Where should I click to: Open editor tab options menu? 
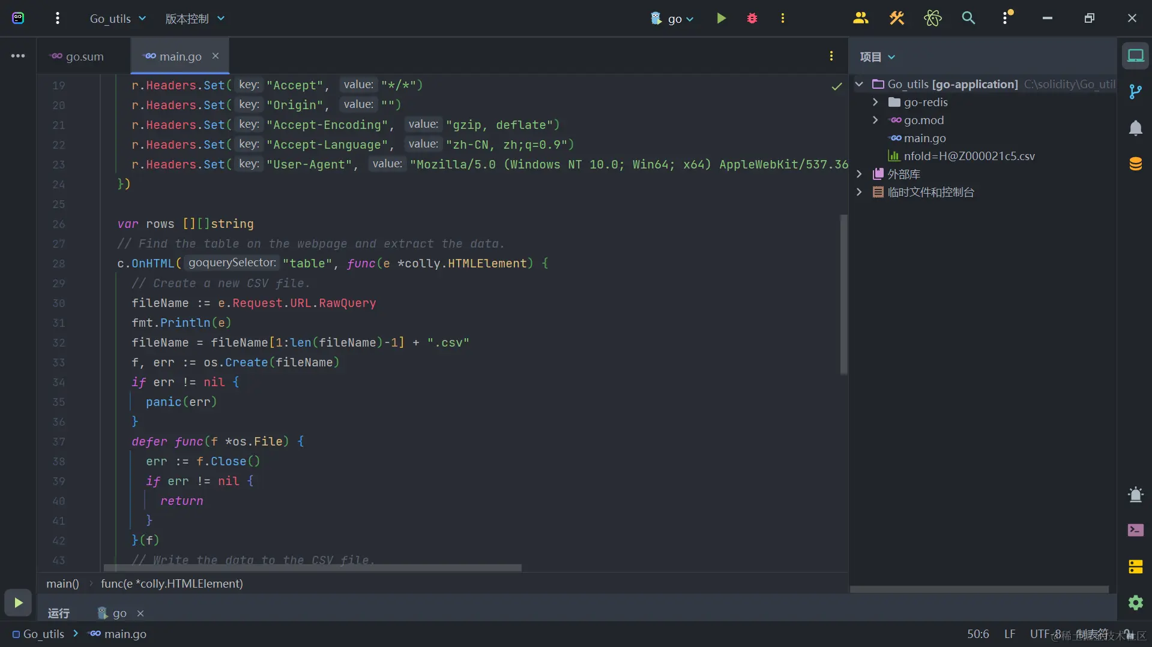(x=831, y=56)
